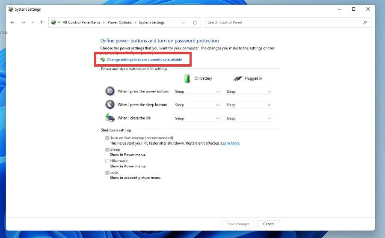Screen dimensions: 385x238
Task: Click 'When I close the lid' label
Action: tap(134, 118)
